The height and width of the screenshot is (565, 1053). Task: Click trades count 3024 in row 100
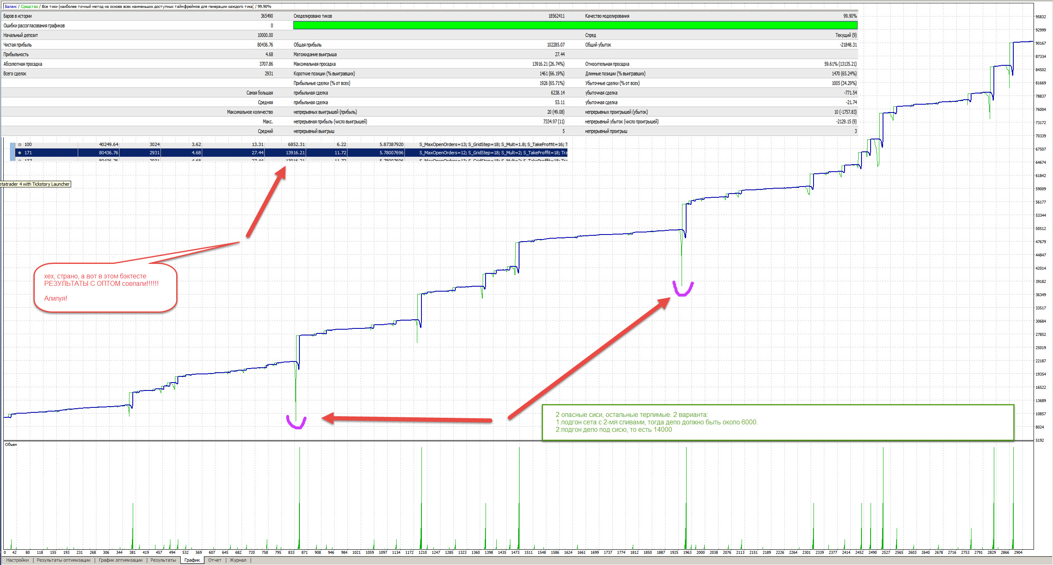tap(154, 144)
